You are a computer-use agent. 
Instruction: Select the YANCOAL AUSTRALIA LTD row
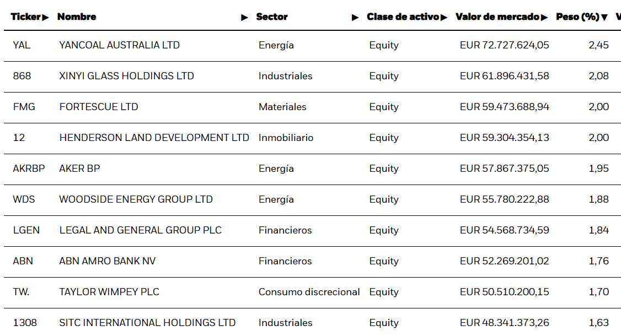pyautogui.click(x=119, y=45)
